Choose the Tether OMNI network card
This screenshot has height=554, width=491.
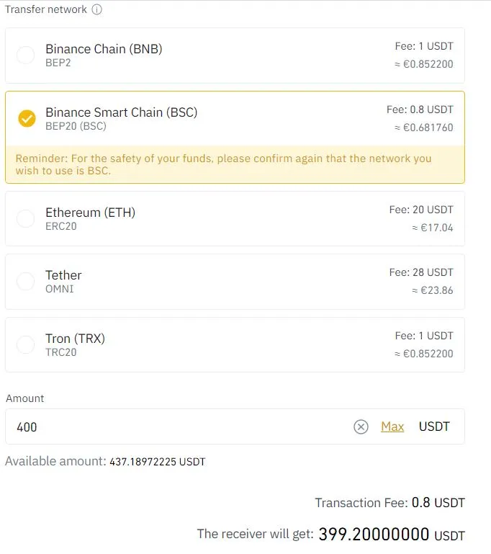click(235, 282)
